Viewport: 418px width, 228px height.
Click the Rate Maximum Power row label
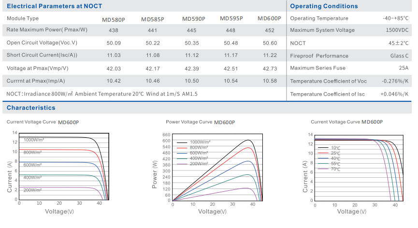[47, 30]
